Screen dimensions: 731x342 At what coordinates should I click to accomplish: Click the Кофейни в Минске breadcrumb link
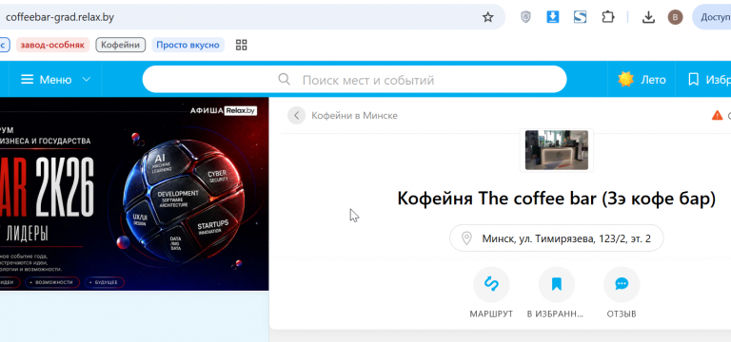tap(354, 115)
